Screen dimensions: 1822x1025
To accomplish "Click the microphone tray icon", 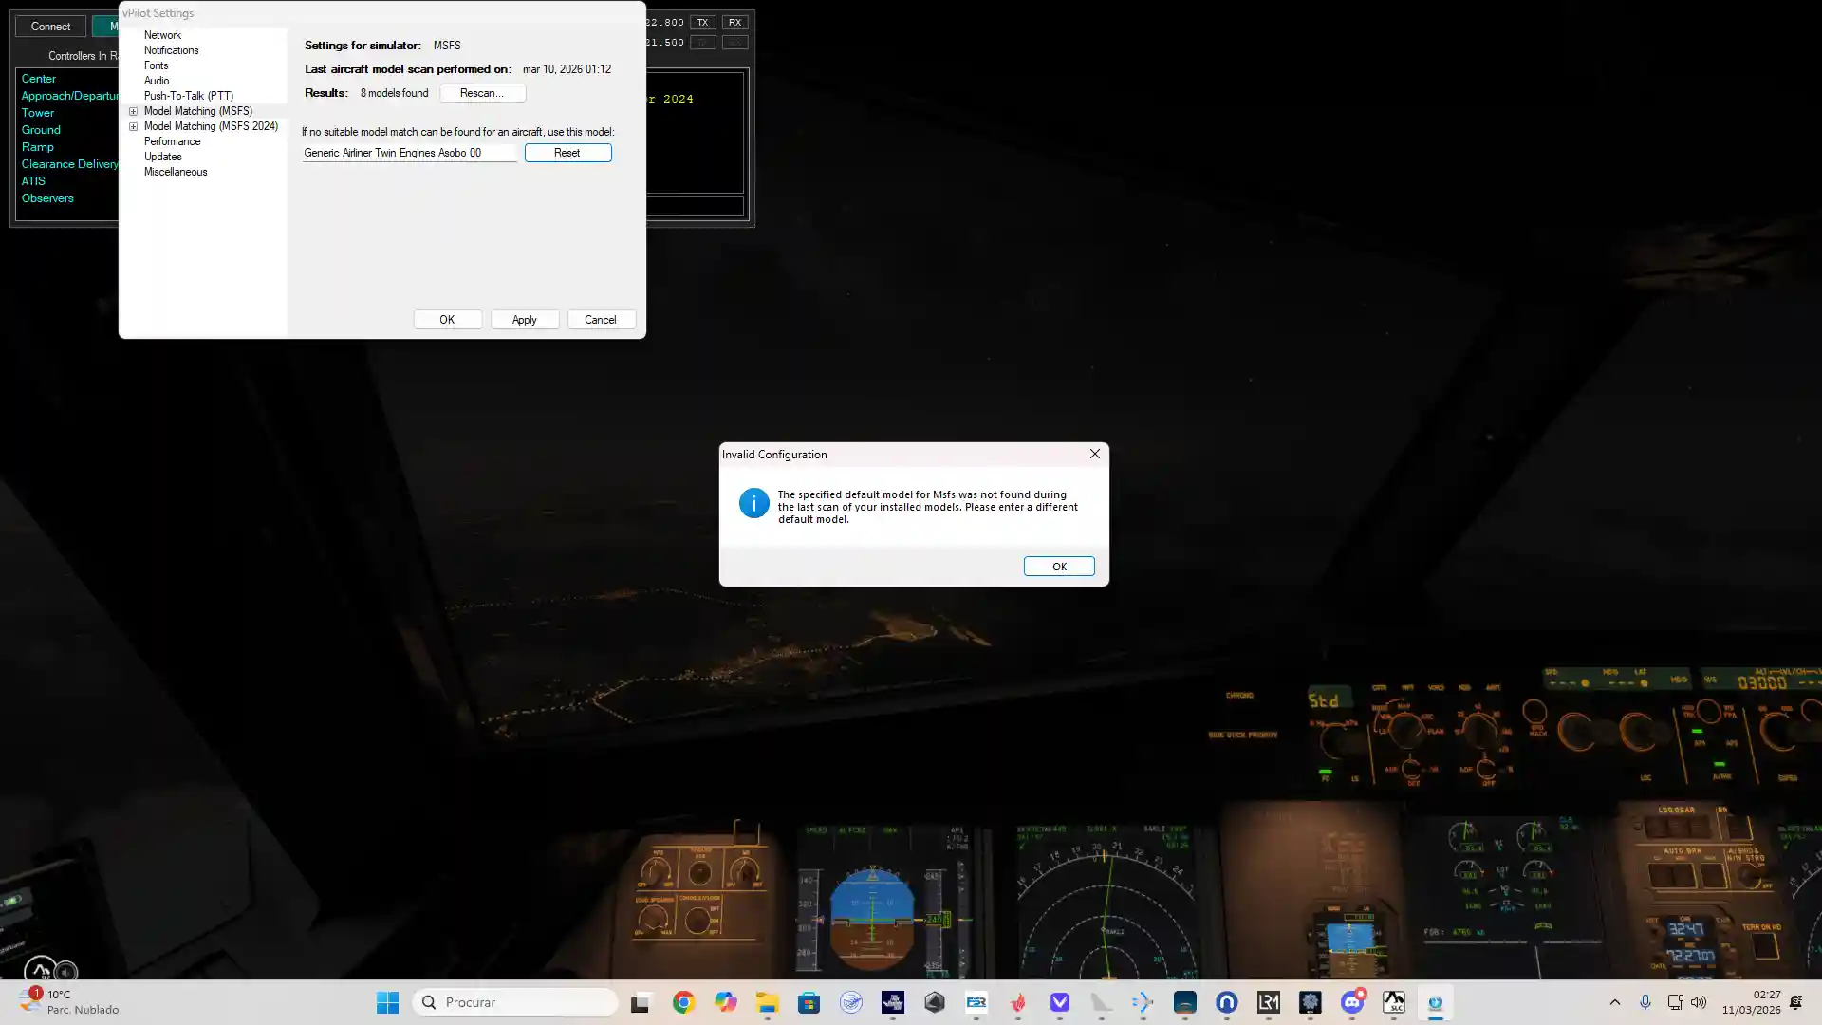I will point(1645,1002).
